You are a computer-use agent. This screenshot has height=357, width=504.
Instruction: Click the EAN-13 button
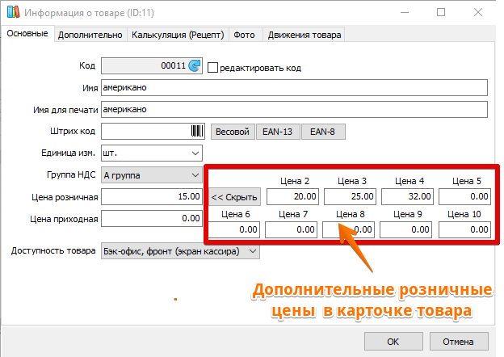coord(278,132)
